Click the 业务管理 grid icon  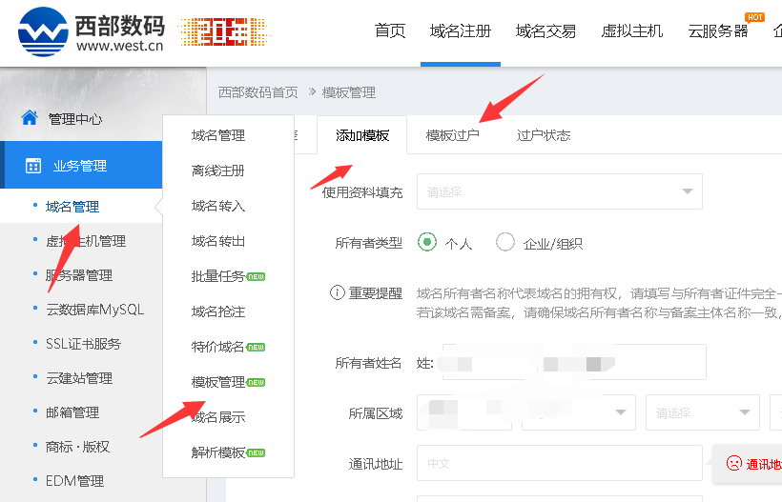[x=33, y=166]
